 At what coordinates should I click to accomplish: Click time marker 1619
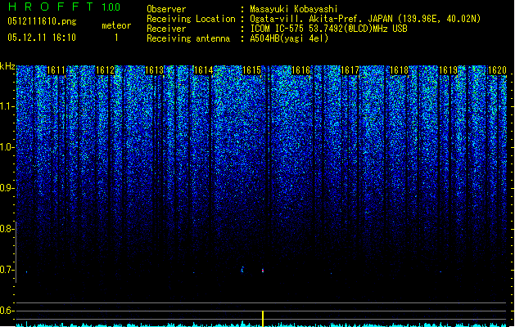pos(449,70)
